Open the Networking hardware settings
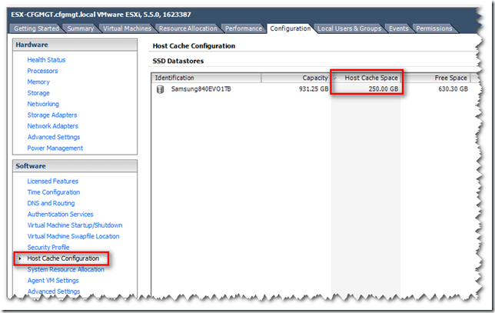This screenshot has width=495, height=313. click(44, 104)
